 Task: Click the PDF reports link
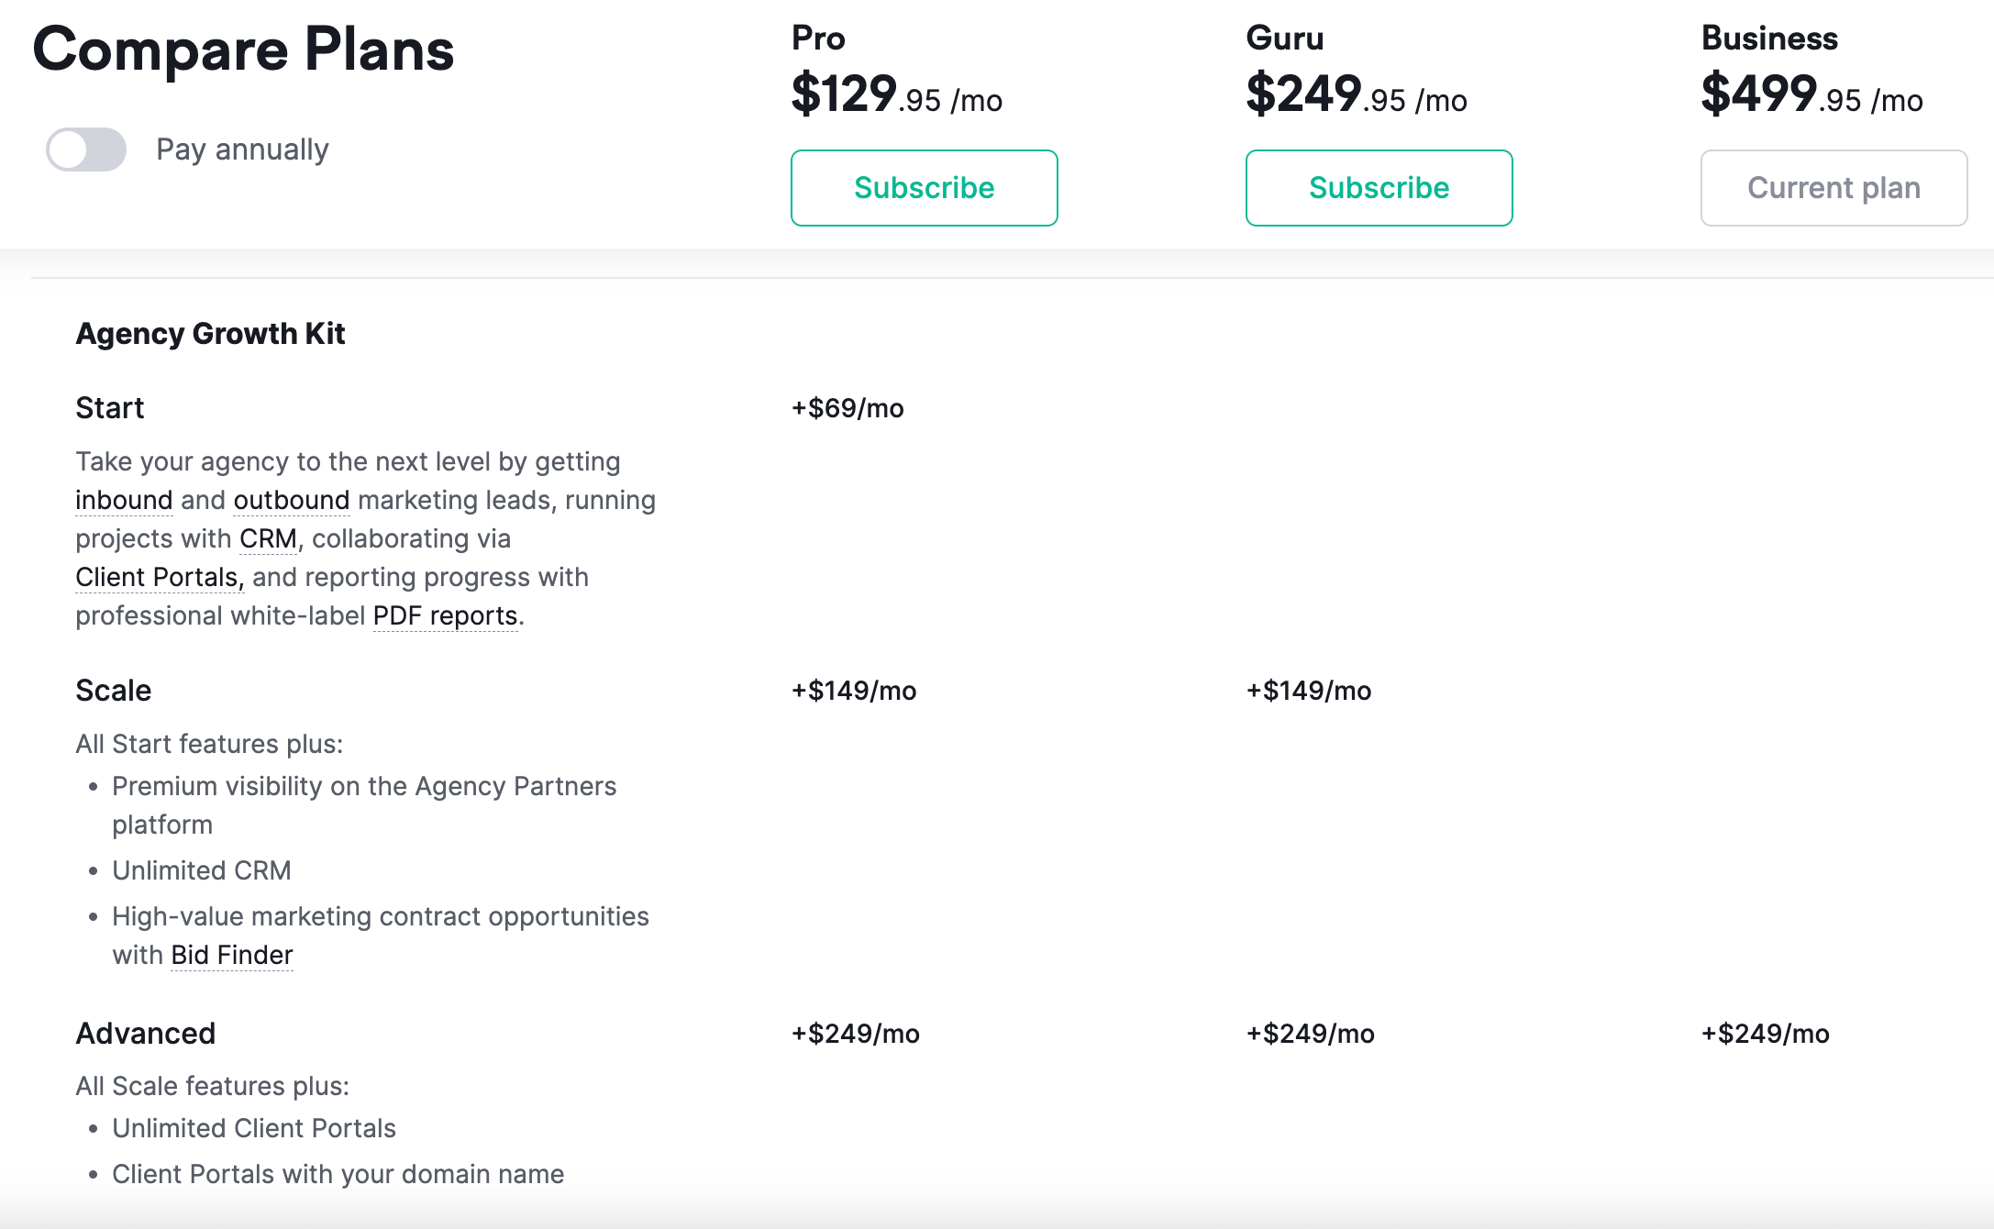pos(445,616)
